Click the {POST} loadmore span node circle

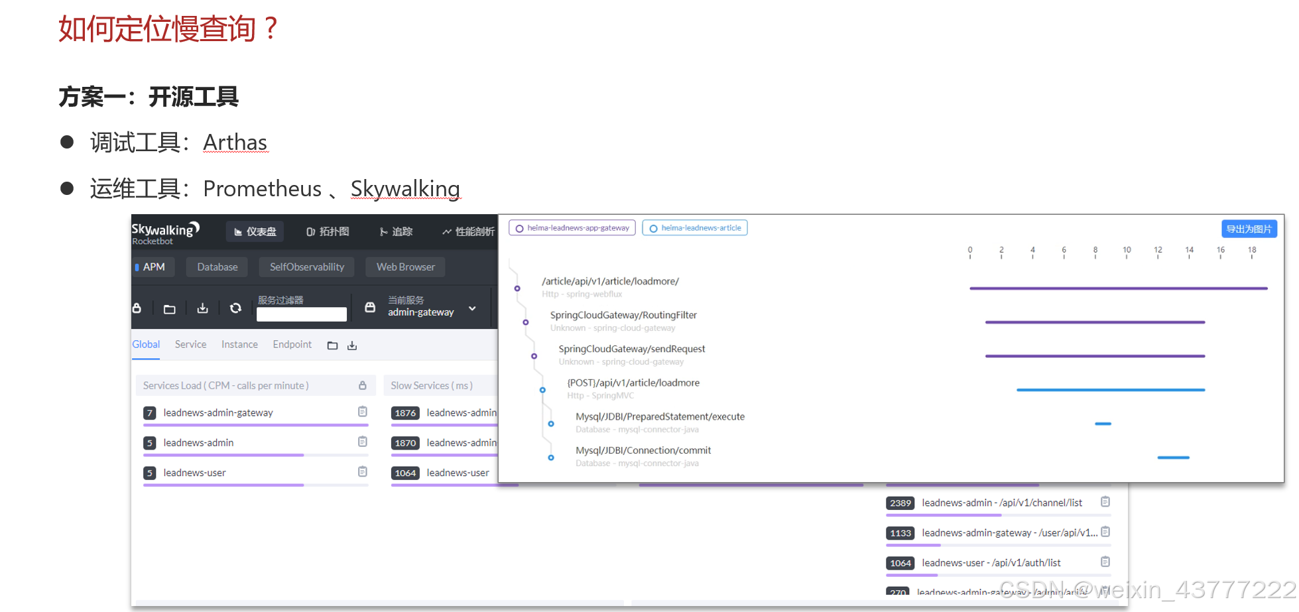coord(542,390)
